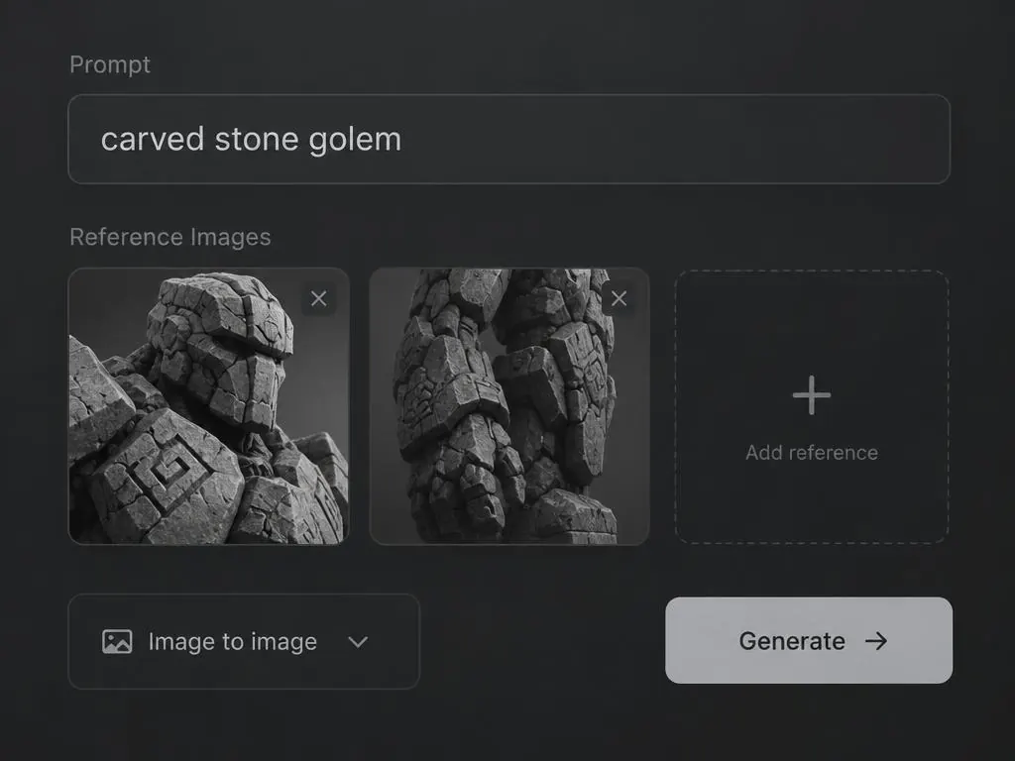Select the stone golem arm reference thumbnail

coord(509,406)
